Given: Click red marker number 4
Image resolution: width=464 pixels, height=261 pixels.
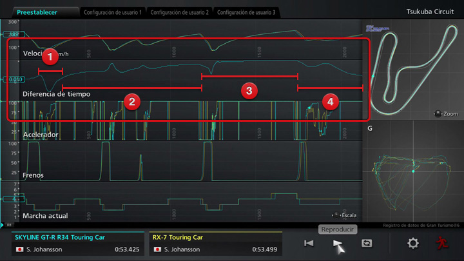Looking at the screenshot, I should (330, 101).
